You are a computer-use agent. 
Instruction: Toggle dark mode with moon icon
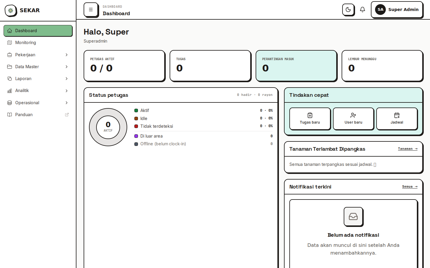point(348,10)
